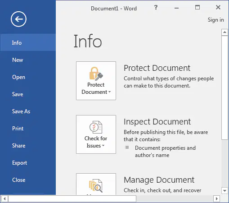Expand the Protect Document dropdown arrow

coord(109,92)
